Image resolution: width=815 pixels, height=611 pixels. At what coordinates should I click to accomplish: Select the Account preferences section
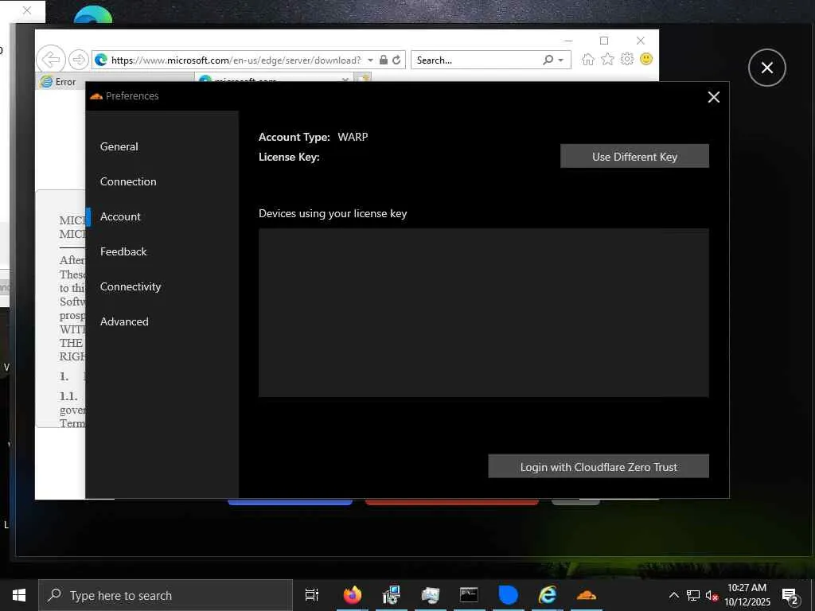[120, 216]
